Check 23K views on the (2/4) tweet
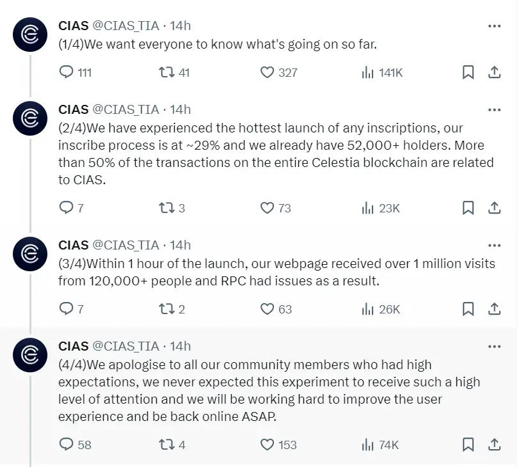Viewport: 521px width, 467px height. click(x=377, y=207)
